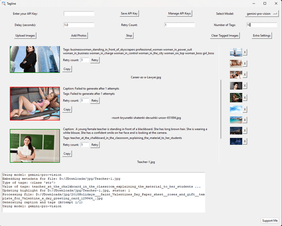Remove the blue galaxy thumbnail with X
The image size is (282, 226).
coord(245,141)
